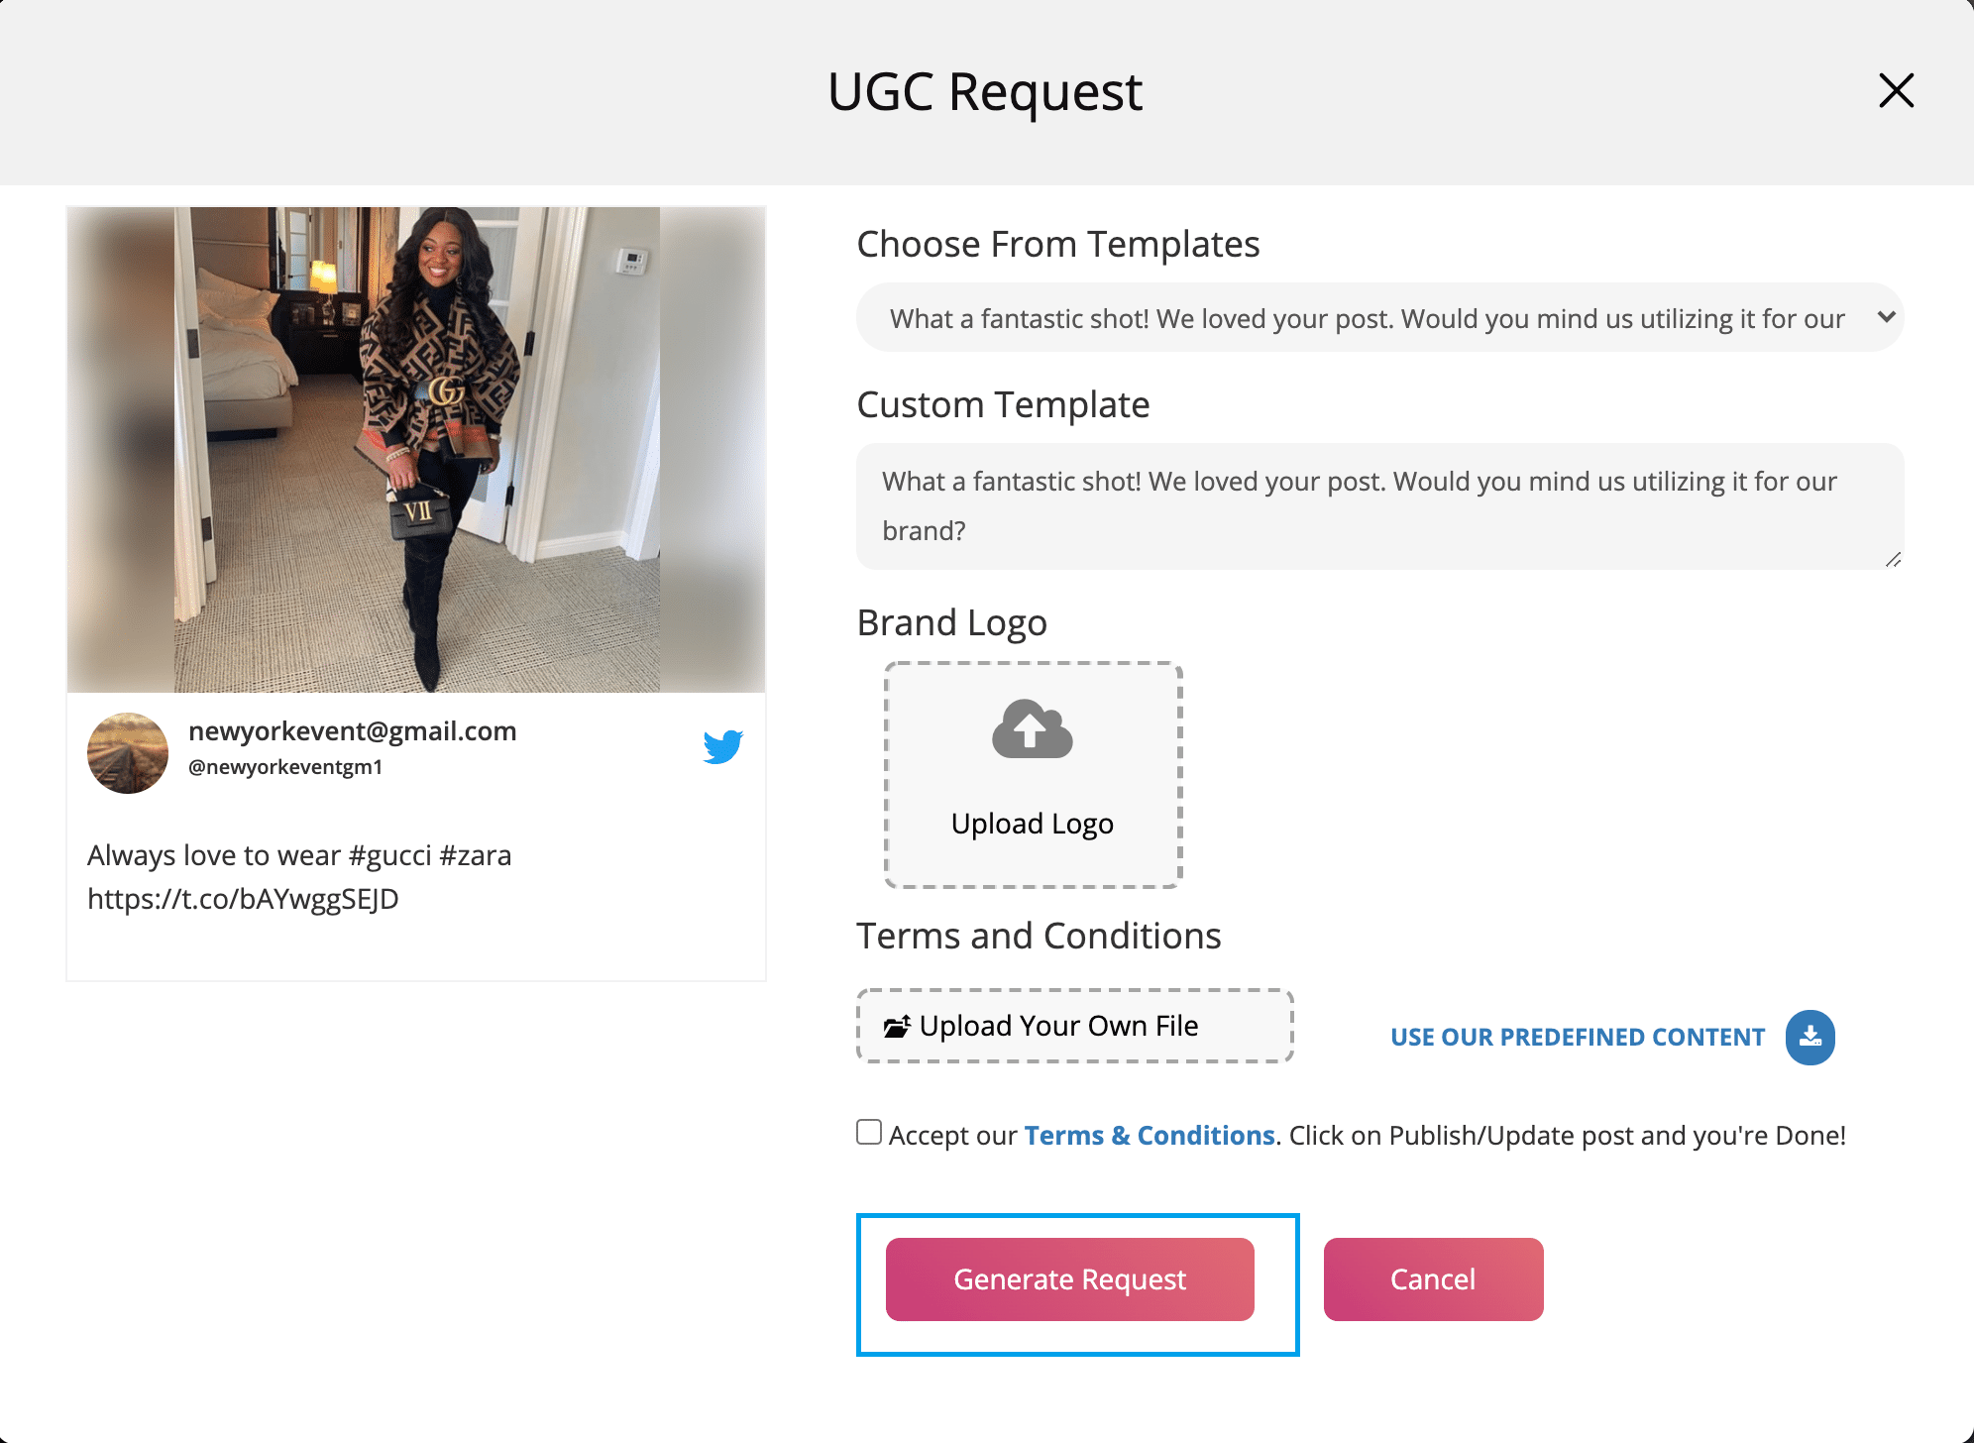
Task: Click USE OUR PREDEFINED CONTENT link
Action: [1578, 1038]
